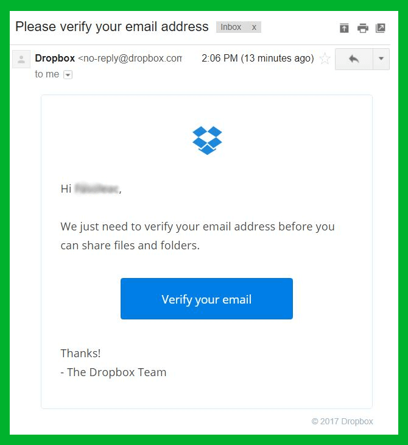Click the Dropbox sender name
This screenshot has height=445, width=408.
click(55, 58)
